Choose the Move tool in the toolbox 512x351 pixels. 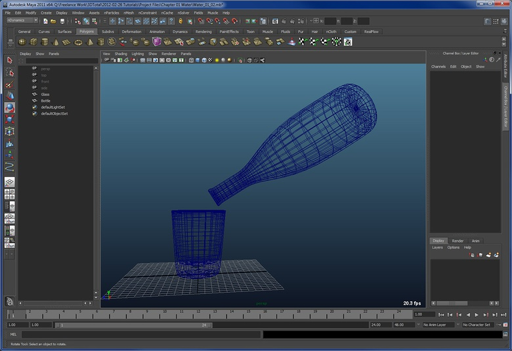9,96
